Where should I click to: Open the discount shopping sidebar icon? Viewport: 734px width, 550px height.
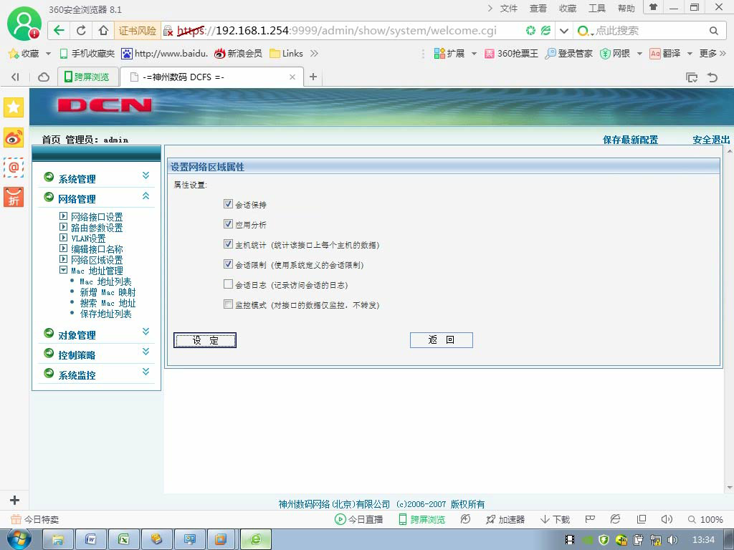pos(14,197)
